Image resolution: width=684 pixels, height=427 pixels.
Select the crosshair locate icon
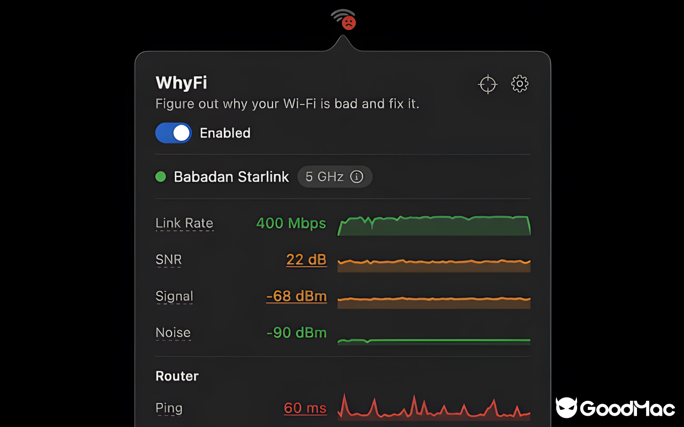487,84
